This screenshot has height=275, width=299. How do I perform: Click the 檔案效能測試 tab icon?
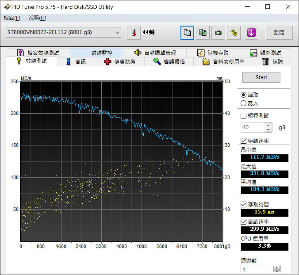pyautogui.click(x=20, y=53)
